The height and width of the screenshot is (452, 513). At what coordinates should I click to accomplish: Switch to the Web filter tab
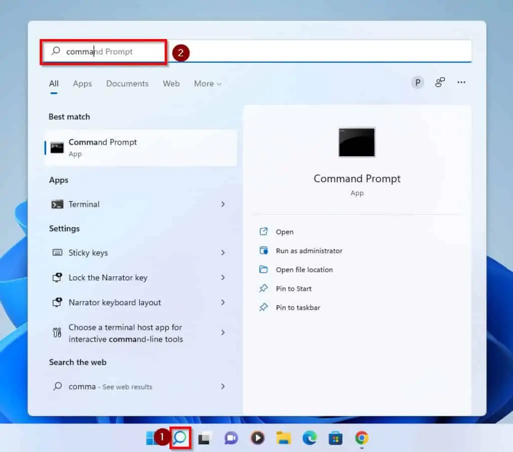coord(171,84)
